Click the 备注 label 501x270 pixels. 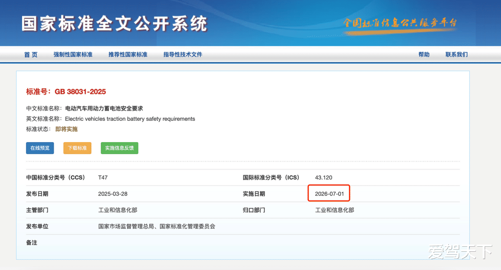coord(32,242)
